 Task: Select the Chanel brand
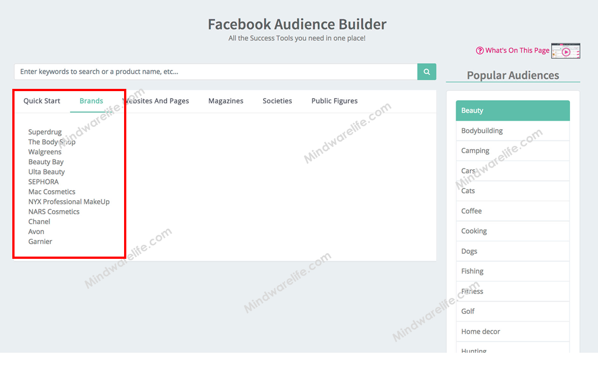(x=39, y=221)
